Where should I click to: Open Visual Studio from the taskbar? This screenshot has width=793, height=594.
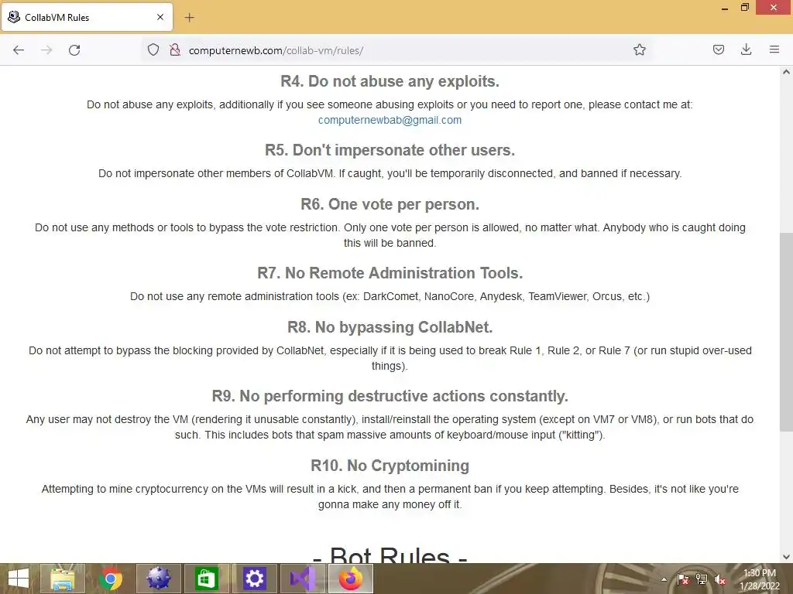pyautogui.click(x=303, y=579)
